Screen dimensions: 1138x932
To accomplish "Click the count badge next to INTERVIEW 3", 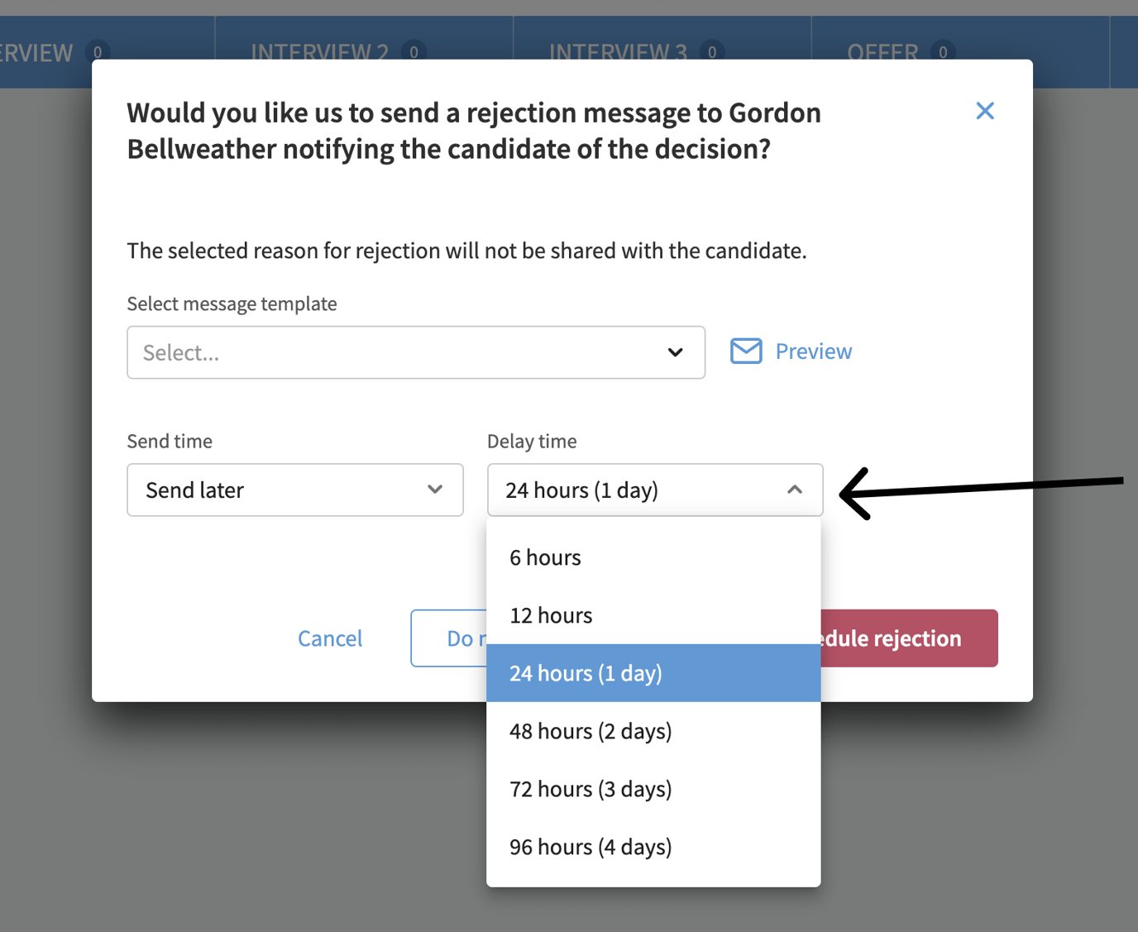I will coord(711,52).
